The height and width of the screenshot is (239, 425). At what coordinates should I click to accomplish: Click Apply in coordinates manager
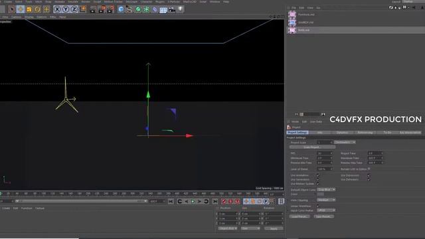[x=274, y=228]
